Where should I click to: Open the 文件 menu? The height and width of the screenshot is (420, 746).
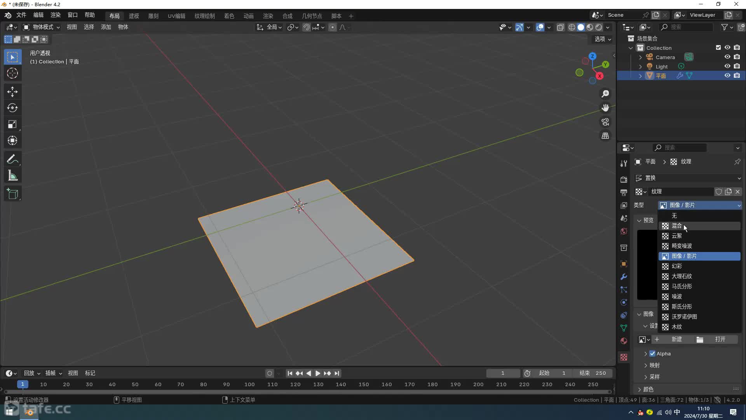click(21, 15)
